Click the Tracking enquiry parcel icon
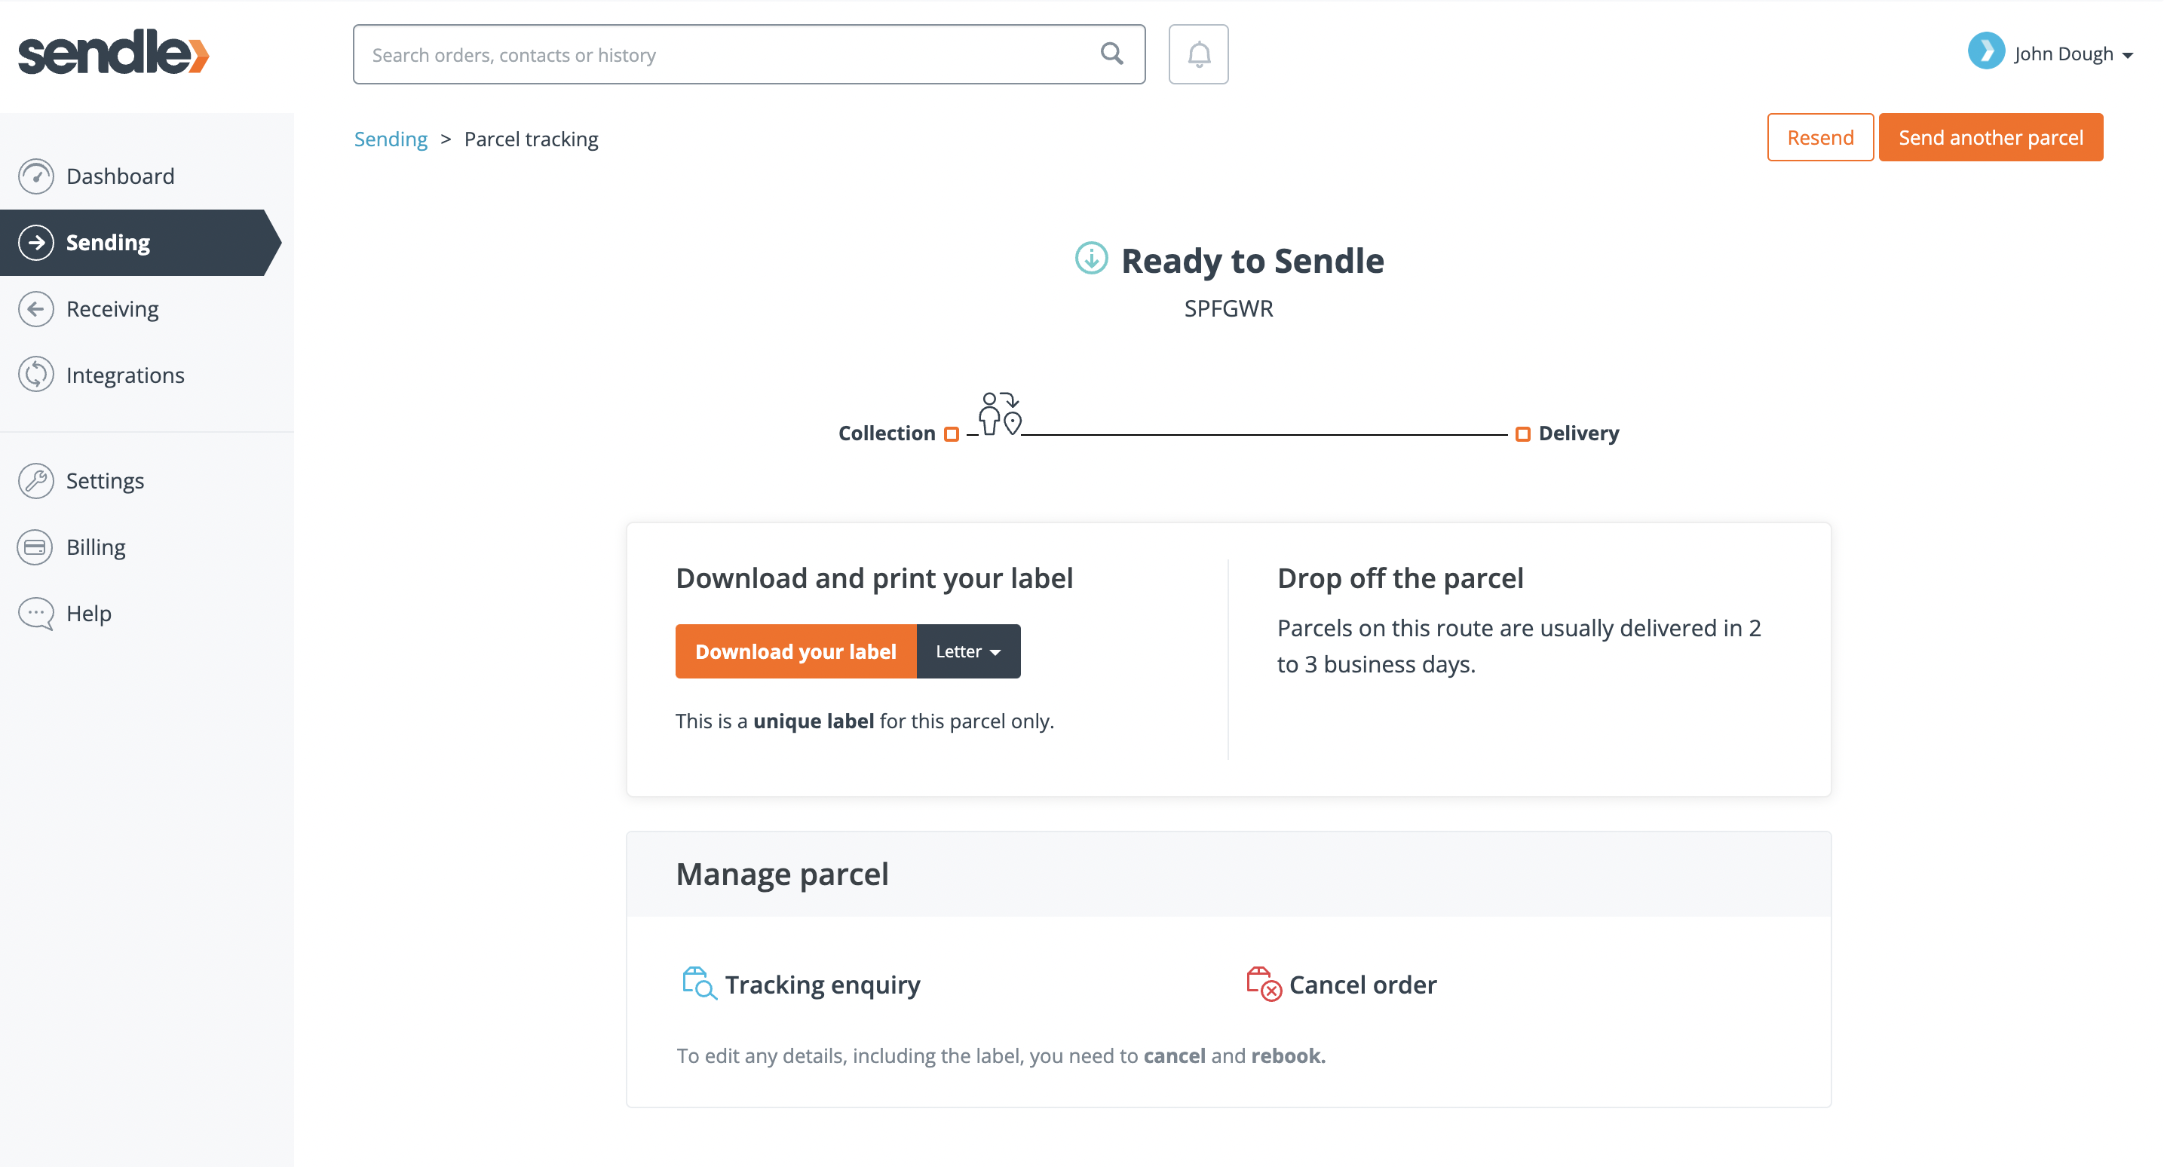This screenshot has height=1167, width=2164. pyautogui.click(x=699, y=983)
